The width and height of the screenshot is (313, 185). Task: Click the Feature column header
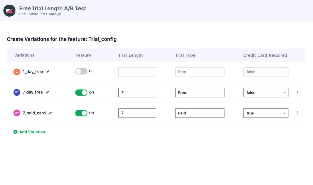pyautogui.click(x=83, y=55)
